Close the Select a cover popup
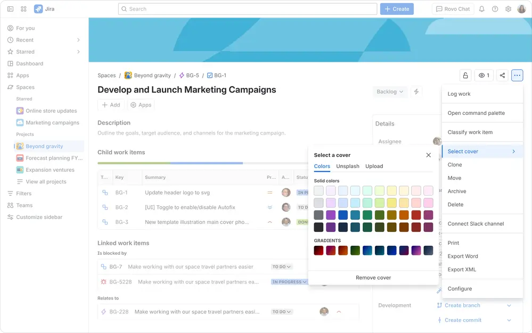This screenshot has width=532, height=333. point(428,155)
